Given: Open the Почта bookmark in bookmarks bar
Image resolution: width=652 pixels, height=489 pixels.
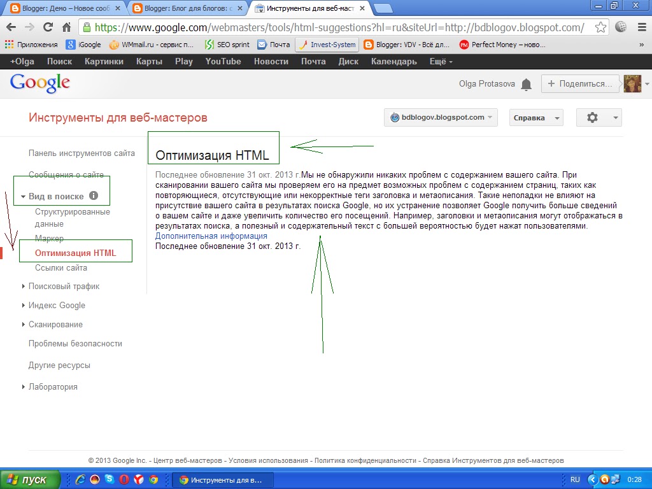Looking at the screenshot, I should tap(274, 45).
